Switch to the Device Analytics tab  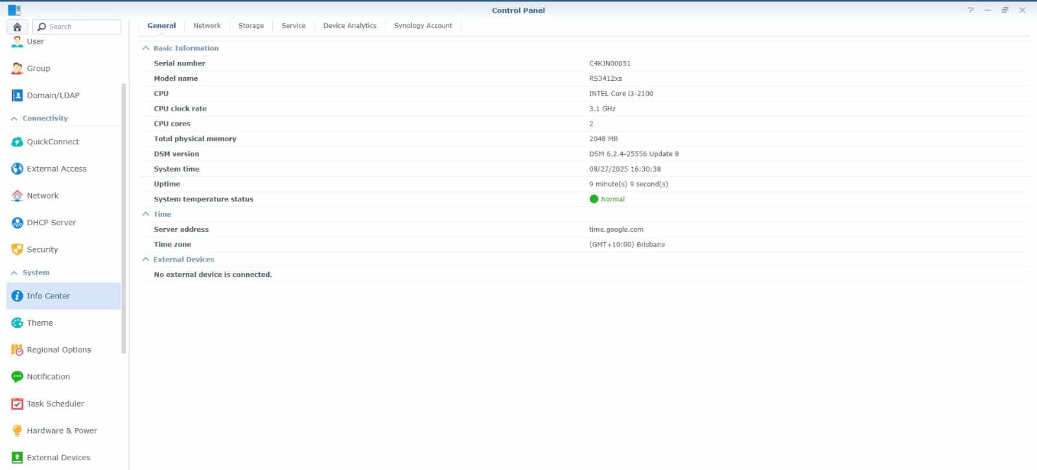click(349, 26)
